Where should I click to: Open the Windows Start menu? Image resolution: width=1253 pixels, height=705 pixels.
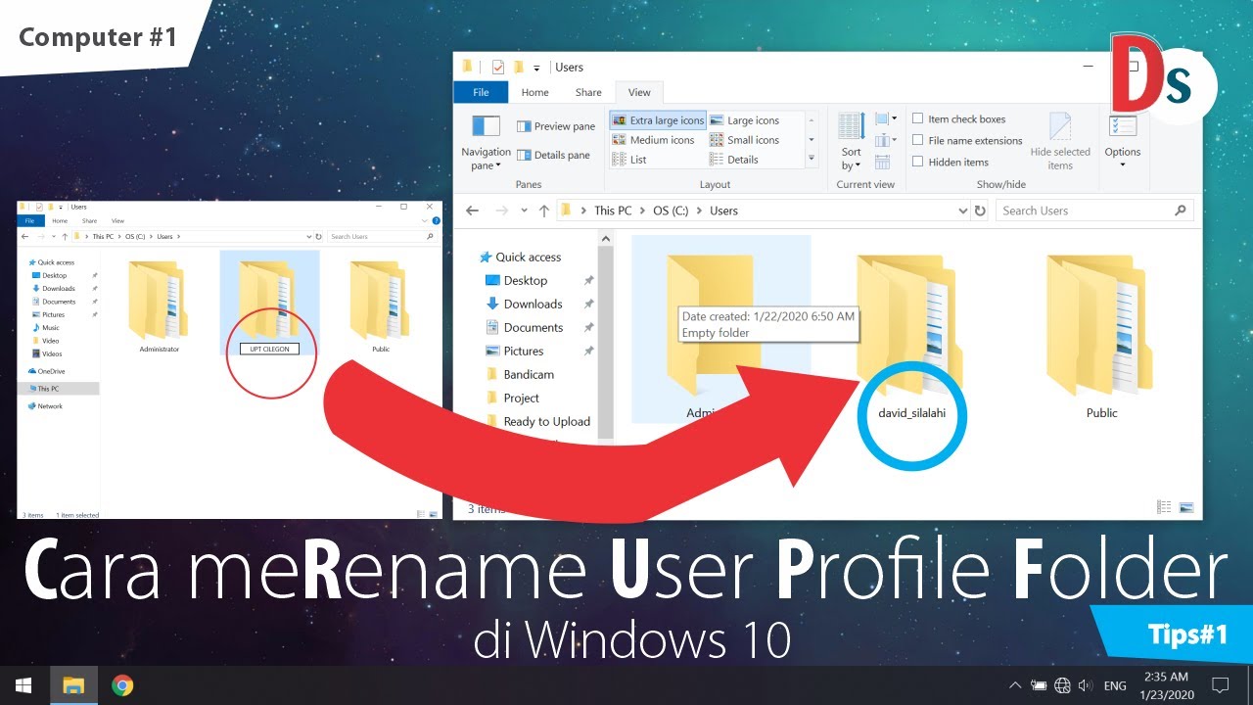click(x=23, y=685)
